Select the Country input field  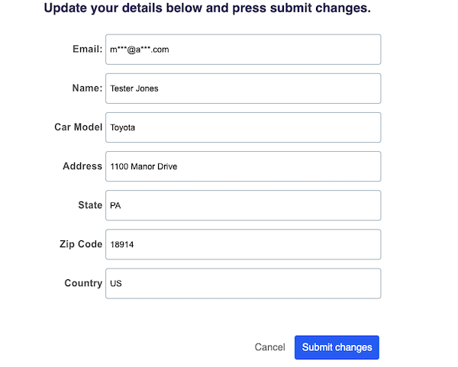(x=243, y=283)
